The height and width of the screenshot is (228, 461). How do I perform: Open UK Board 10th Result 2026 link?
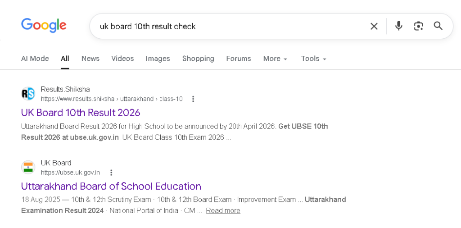81,112
